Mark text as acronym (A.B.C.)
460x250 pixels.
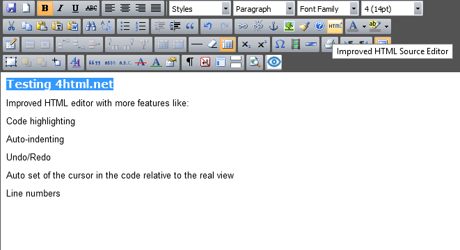125,62
